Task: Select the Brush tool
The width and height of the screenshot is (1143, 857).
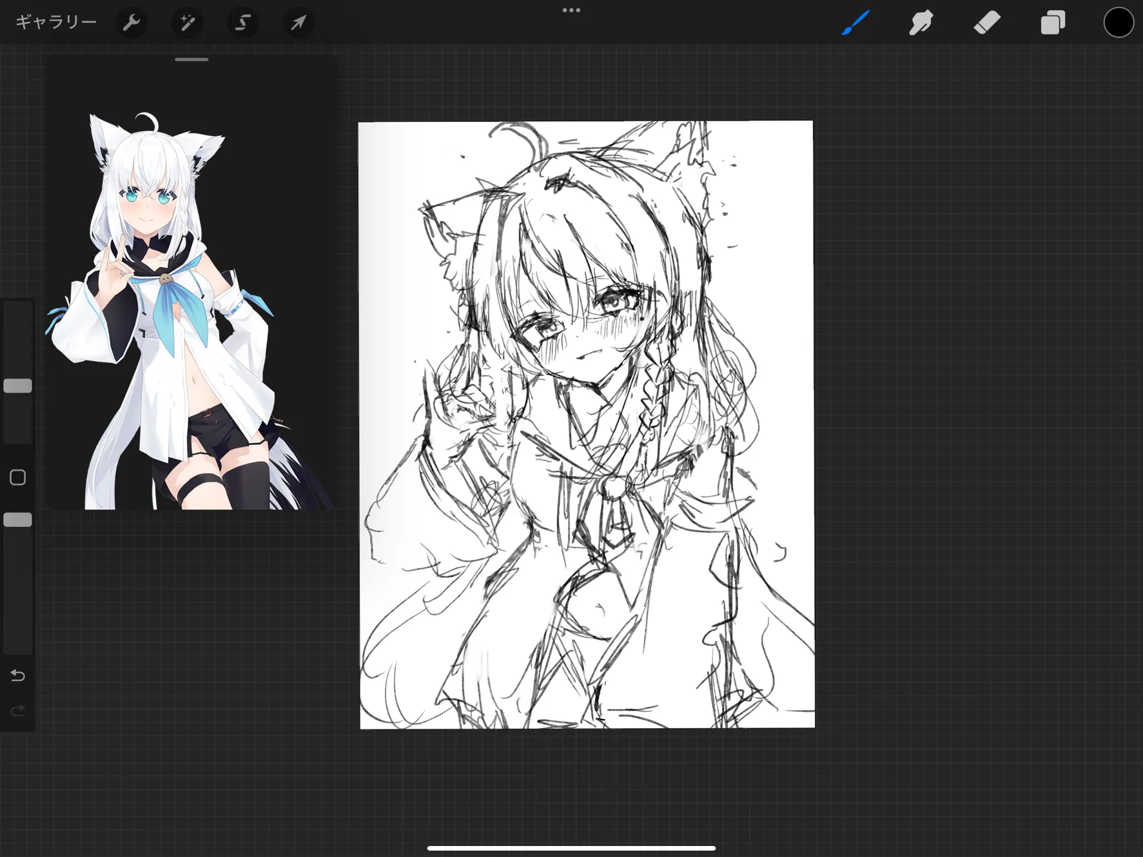Action: (855, 23)
